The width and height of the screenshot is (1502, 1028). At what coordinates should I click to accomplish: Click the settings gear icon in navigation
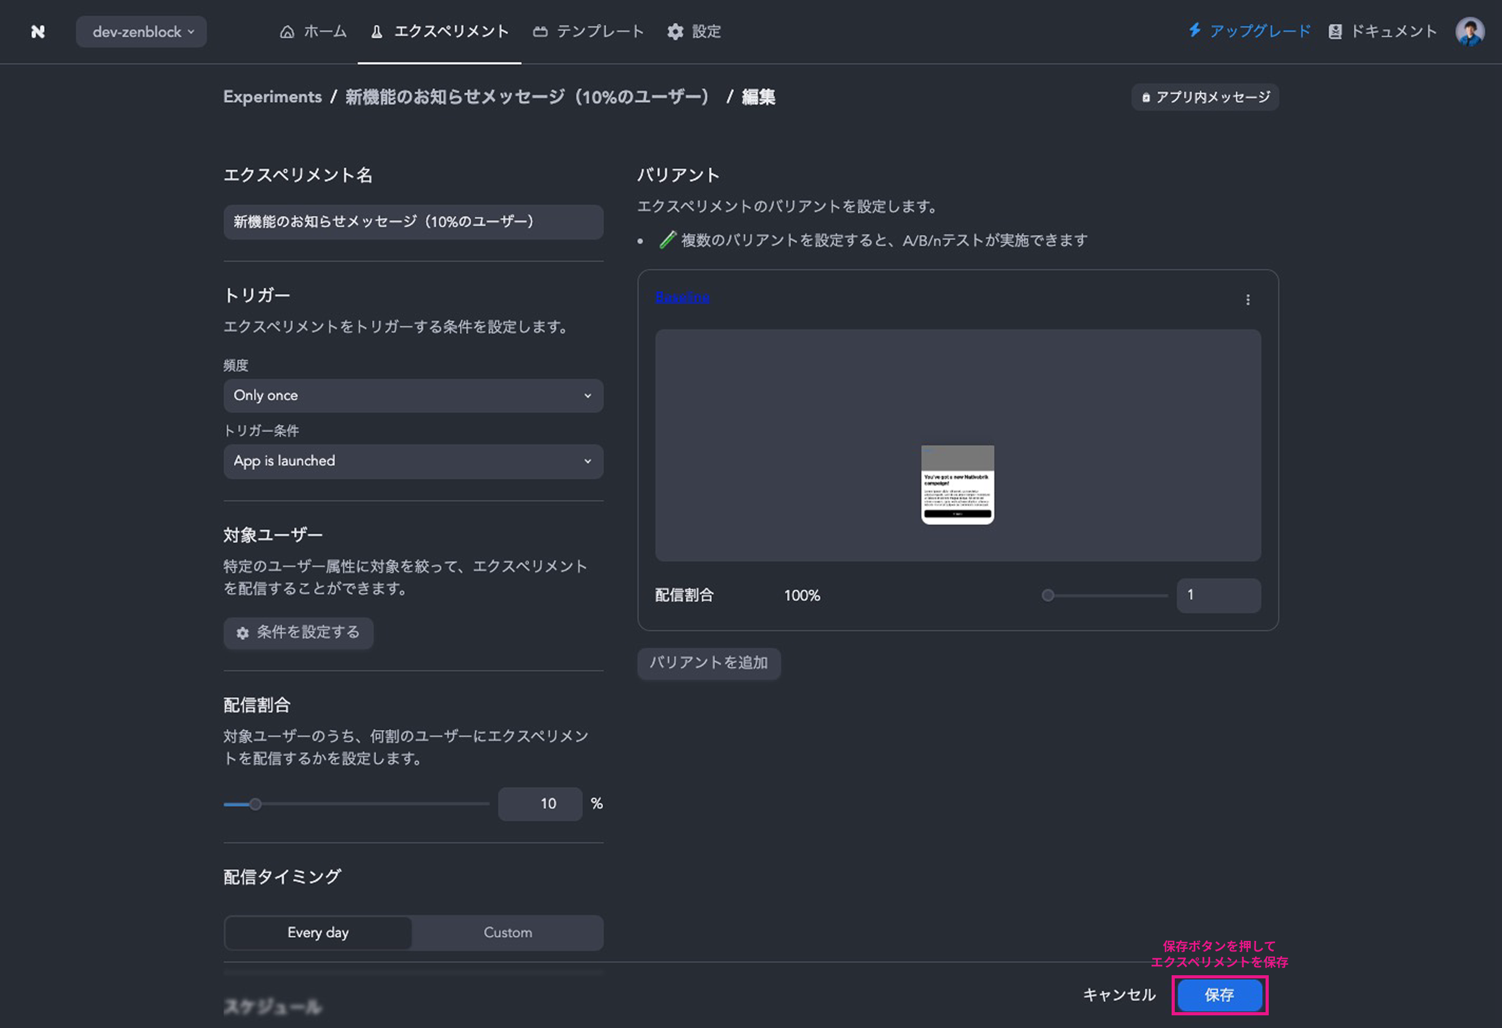(x=674, y=32)
